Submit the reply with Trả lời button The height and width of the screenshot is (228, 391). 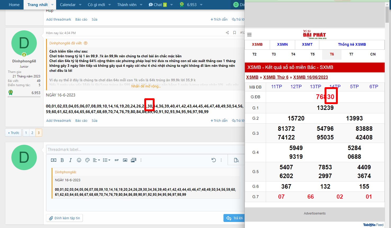(x=235, y=218)
